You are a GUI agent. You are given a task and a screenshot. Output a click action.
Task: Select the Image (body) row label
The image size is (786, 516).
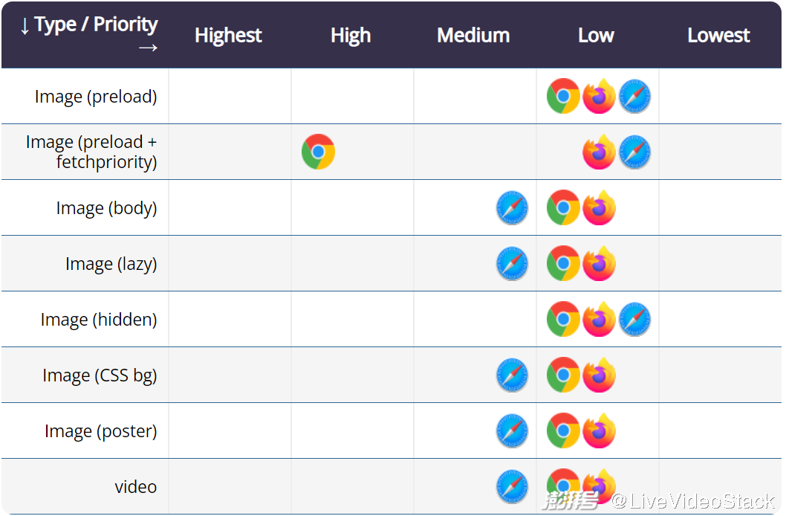(106, 208)
